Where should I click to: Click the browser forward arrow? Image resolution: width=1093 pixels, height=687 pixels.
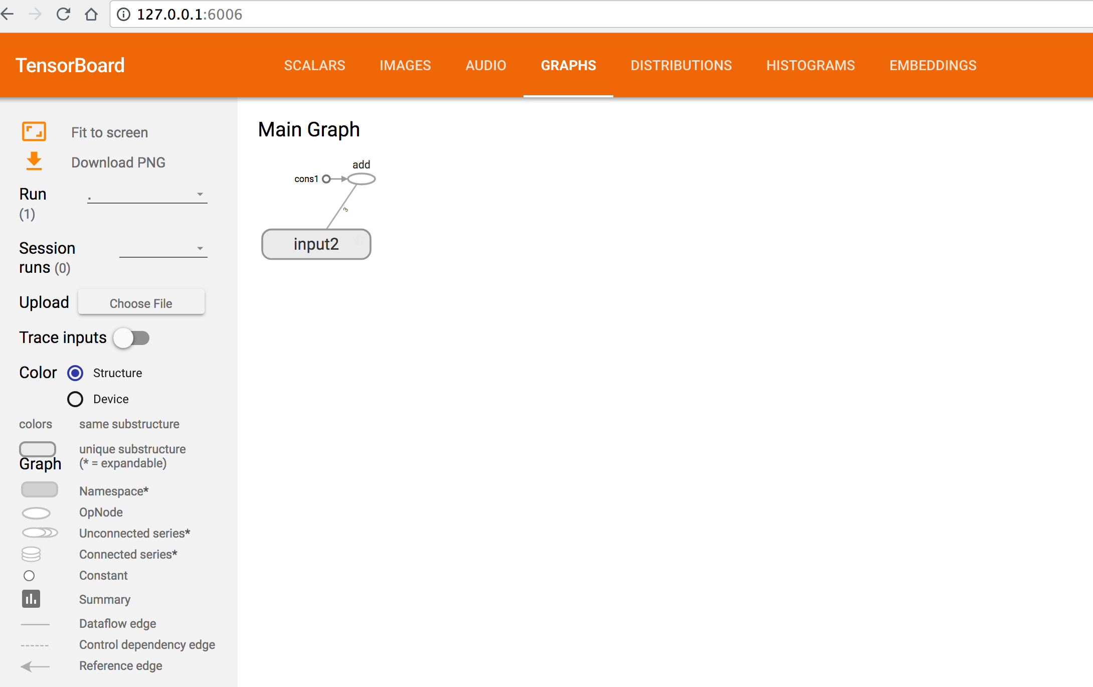click(x=35, y=14)
